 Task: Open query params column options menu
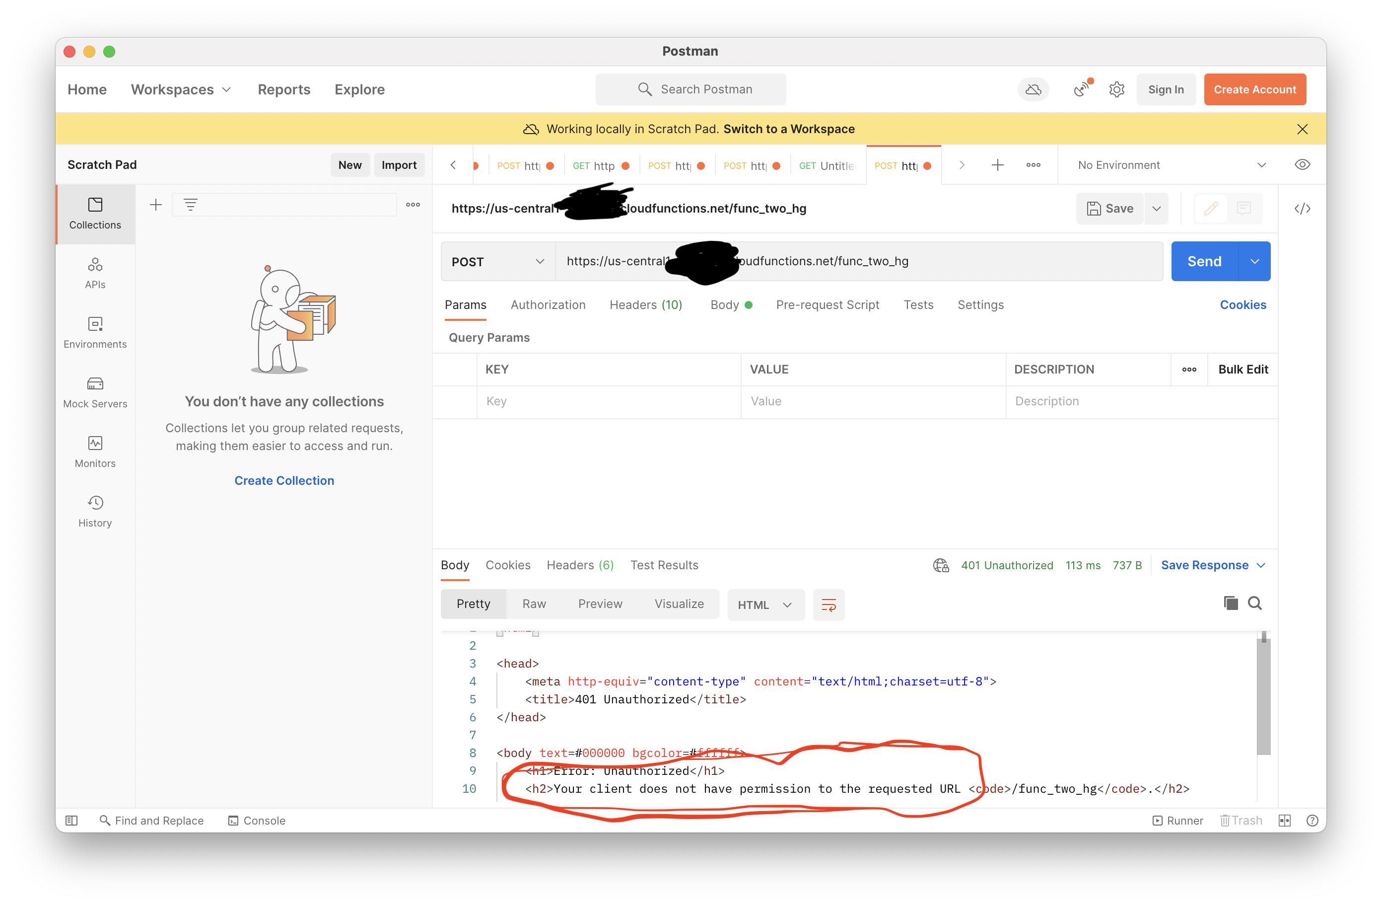(x=1188, y=370)
